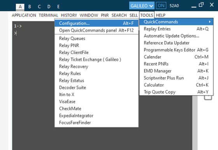Open Programmable Keys Editor
218x150 pixels.
point(176,50)
